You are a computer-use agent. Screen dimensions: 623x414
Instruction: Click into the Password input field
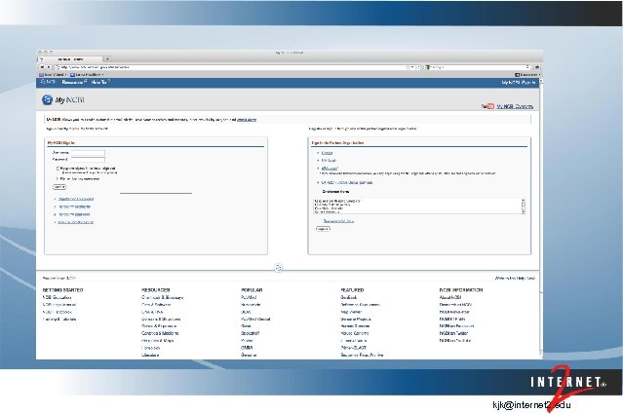point(88,160)
